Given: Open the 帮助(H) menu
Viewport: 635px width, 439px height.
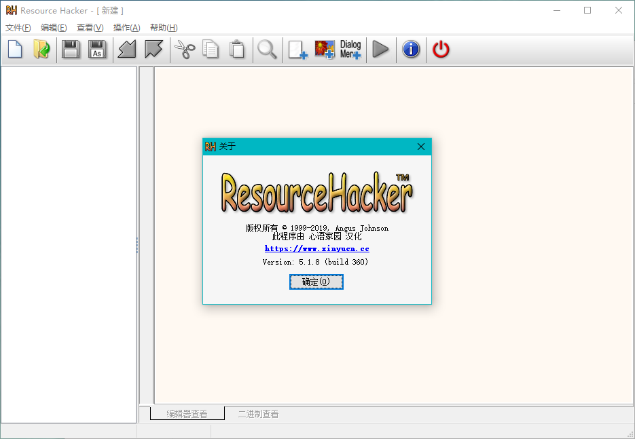Looking at the screenshot, I should [x=164, y=28].
